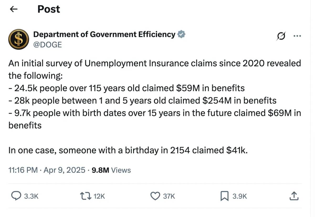This screenshot has height=217, width=315.
Task: Click the Post header title
Action: (x=49, y=9)
